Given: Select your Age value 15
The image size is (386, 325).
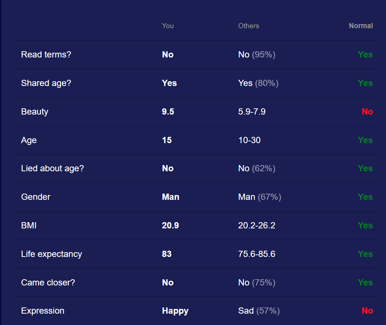Looking at the screenshot, I should 167,140.
